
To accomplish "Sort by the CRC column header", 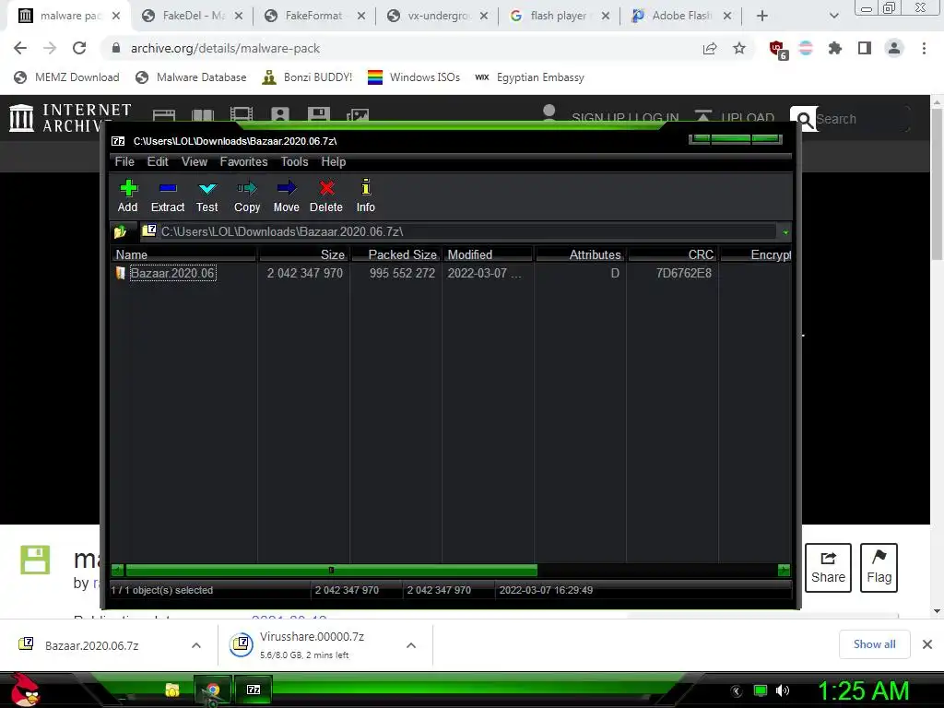I will (672, 254).
